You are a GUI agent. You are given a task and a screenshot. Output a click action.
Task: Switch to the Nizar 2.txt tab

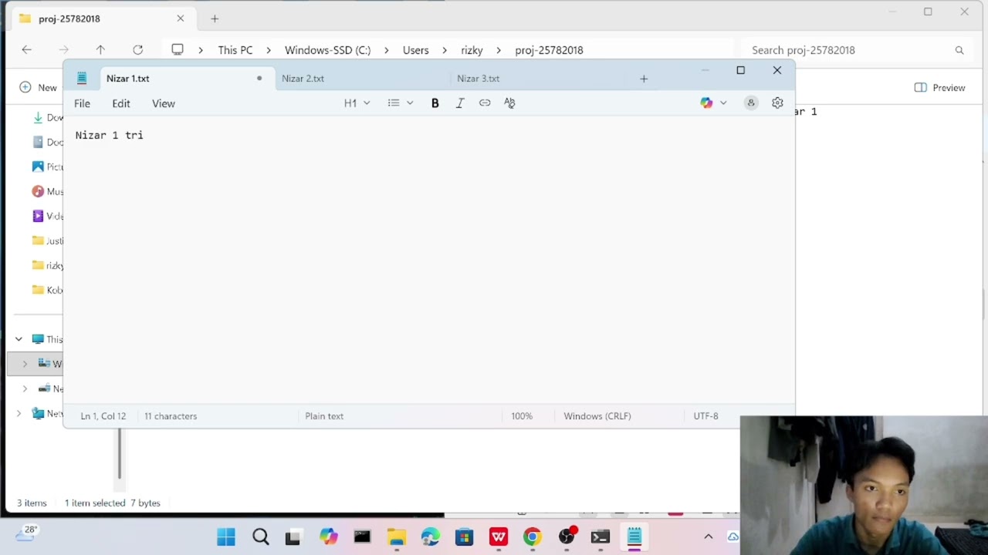pos(361,79)
